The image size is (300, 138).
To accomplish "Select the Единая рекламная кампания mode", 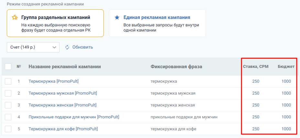I will [x=157, y=23].
